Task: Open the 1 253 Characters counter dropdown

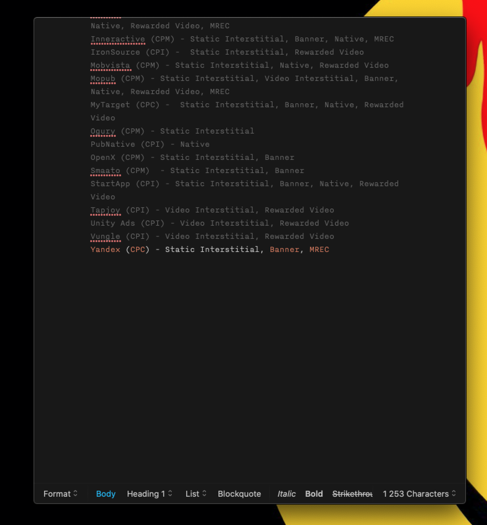Action: [x=420, y=493]
